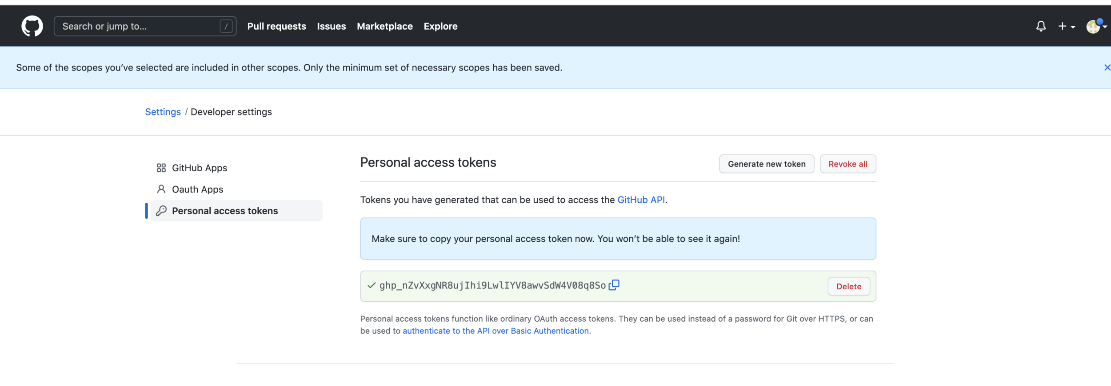Dismiss the scopes notice banner
This screenshot has height=386, width=1111.
pos(1107,67)
